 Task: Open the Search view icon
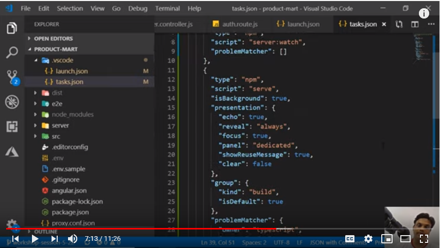(x=12, y=52)
